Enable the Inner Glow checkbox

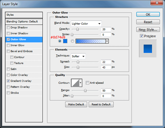tap(8, 45)
